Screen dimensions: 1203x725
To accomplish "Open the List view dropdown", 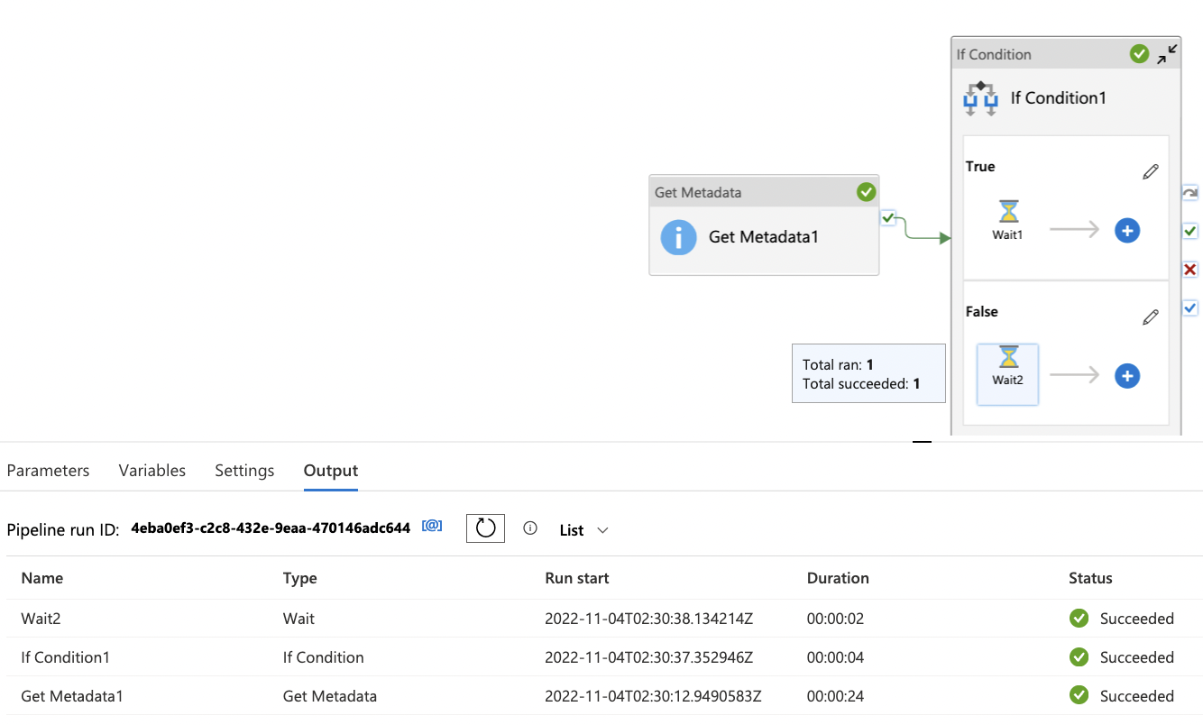I will point(583,530).
